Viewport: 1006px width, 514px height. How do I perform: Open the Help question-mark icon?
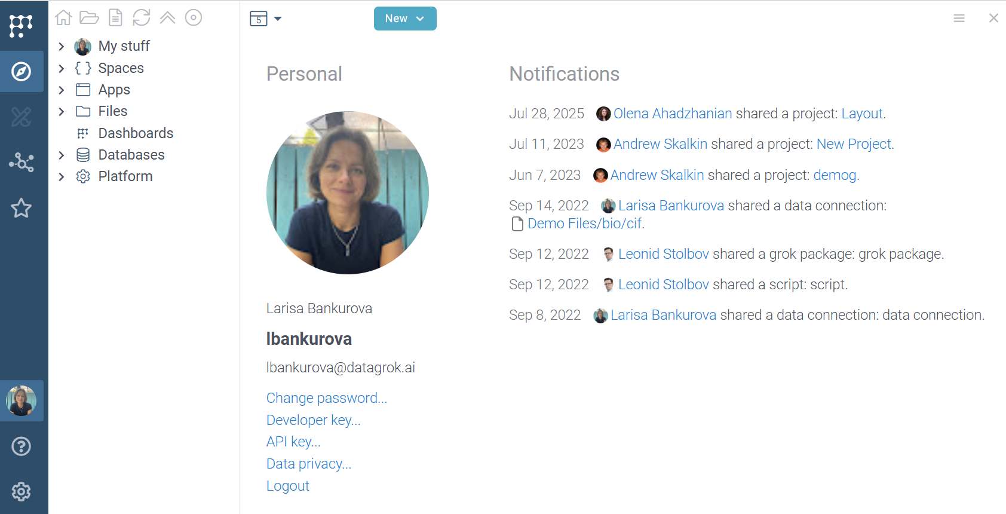22,446
